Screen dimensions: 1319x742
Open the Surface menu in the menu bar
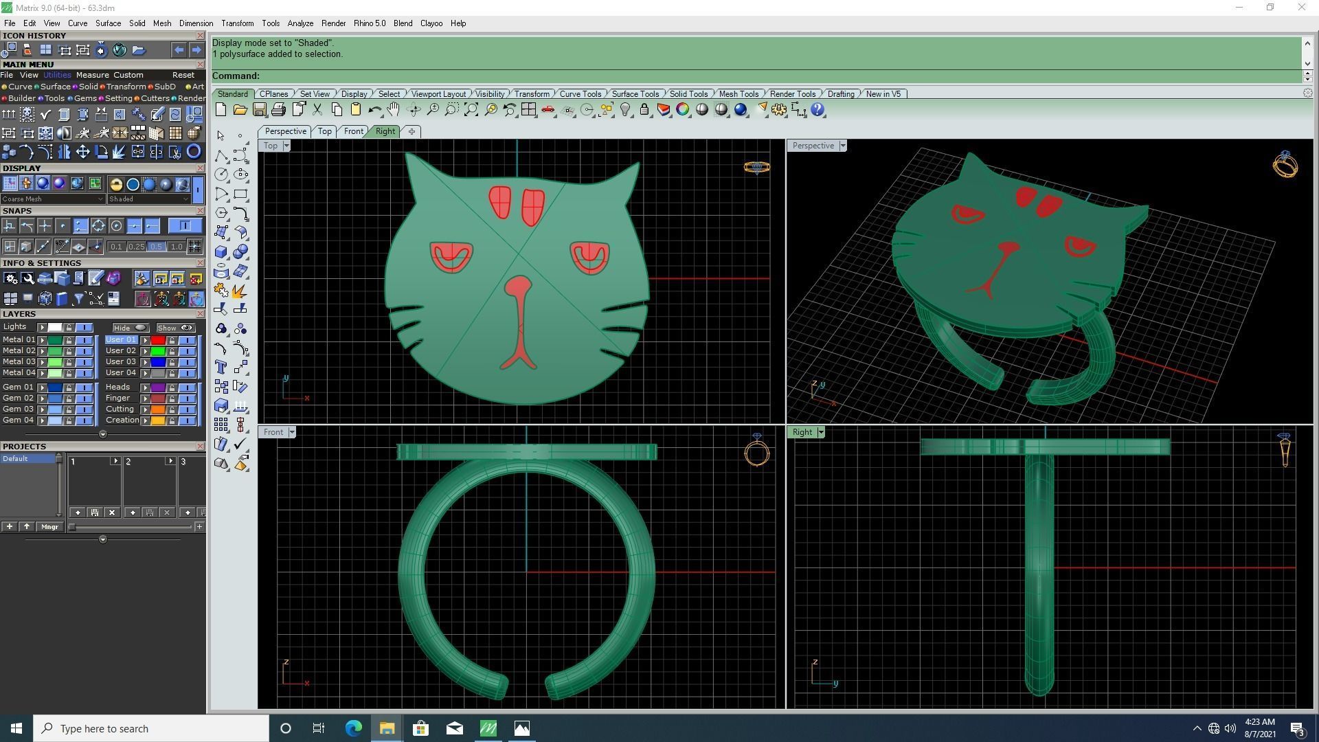108,23
